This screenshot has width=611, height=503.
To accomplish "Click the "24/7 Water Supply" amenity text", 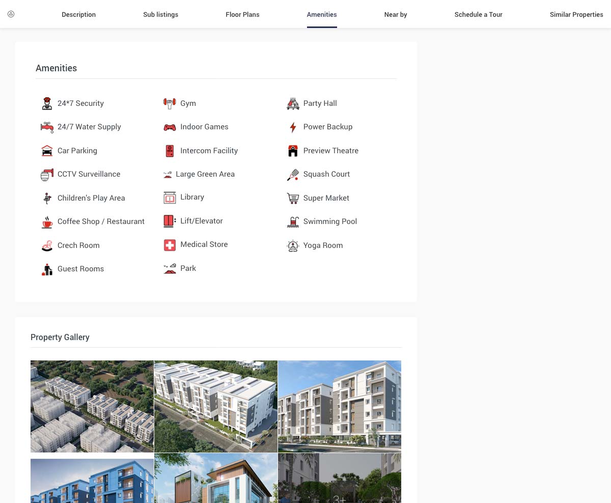I will (89, 127).
